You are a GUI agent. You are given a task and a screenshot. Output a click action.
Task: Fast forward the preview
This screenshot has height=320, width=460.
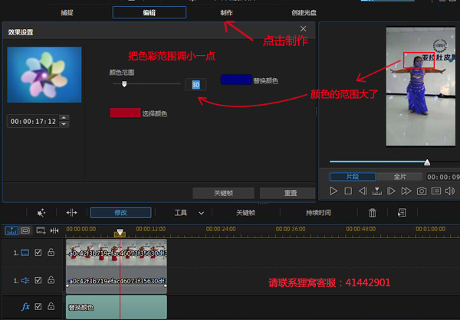coord(406,191)
